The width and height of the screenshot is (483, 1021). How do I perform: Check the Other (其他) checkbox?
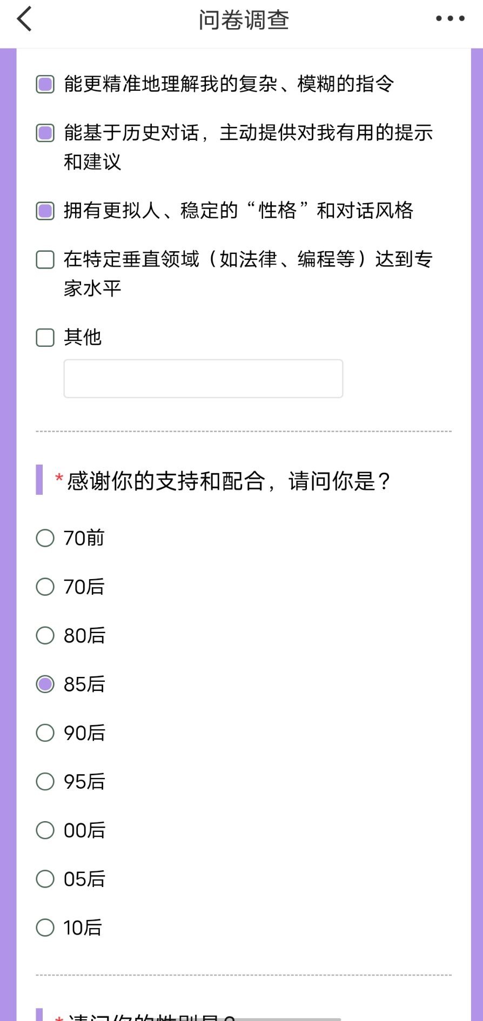point(45,338)
